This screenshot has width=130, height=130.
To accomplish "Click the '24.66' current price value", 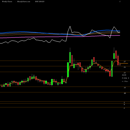I will (124, 75).
